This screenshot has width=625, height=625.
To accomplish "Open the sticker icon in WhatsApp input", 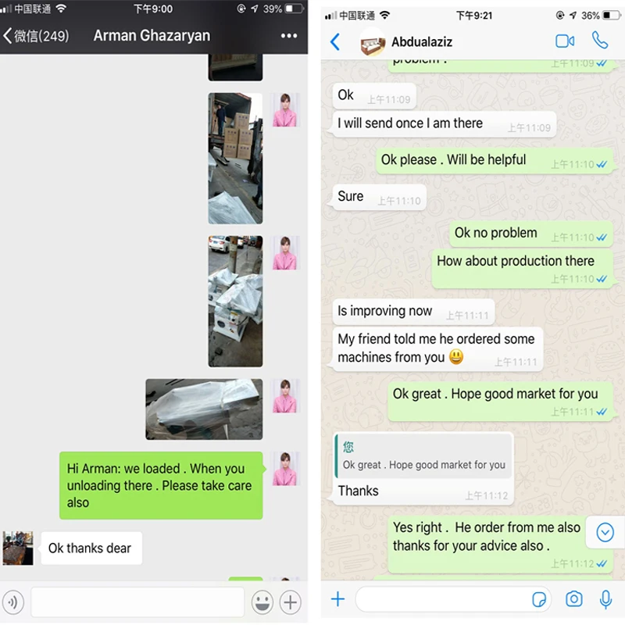I will click(x=539, y=599).
